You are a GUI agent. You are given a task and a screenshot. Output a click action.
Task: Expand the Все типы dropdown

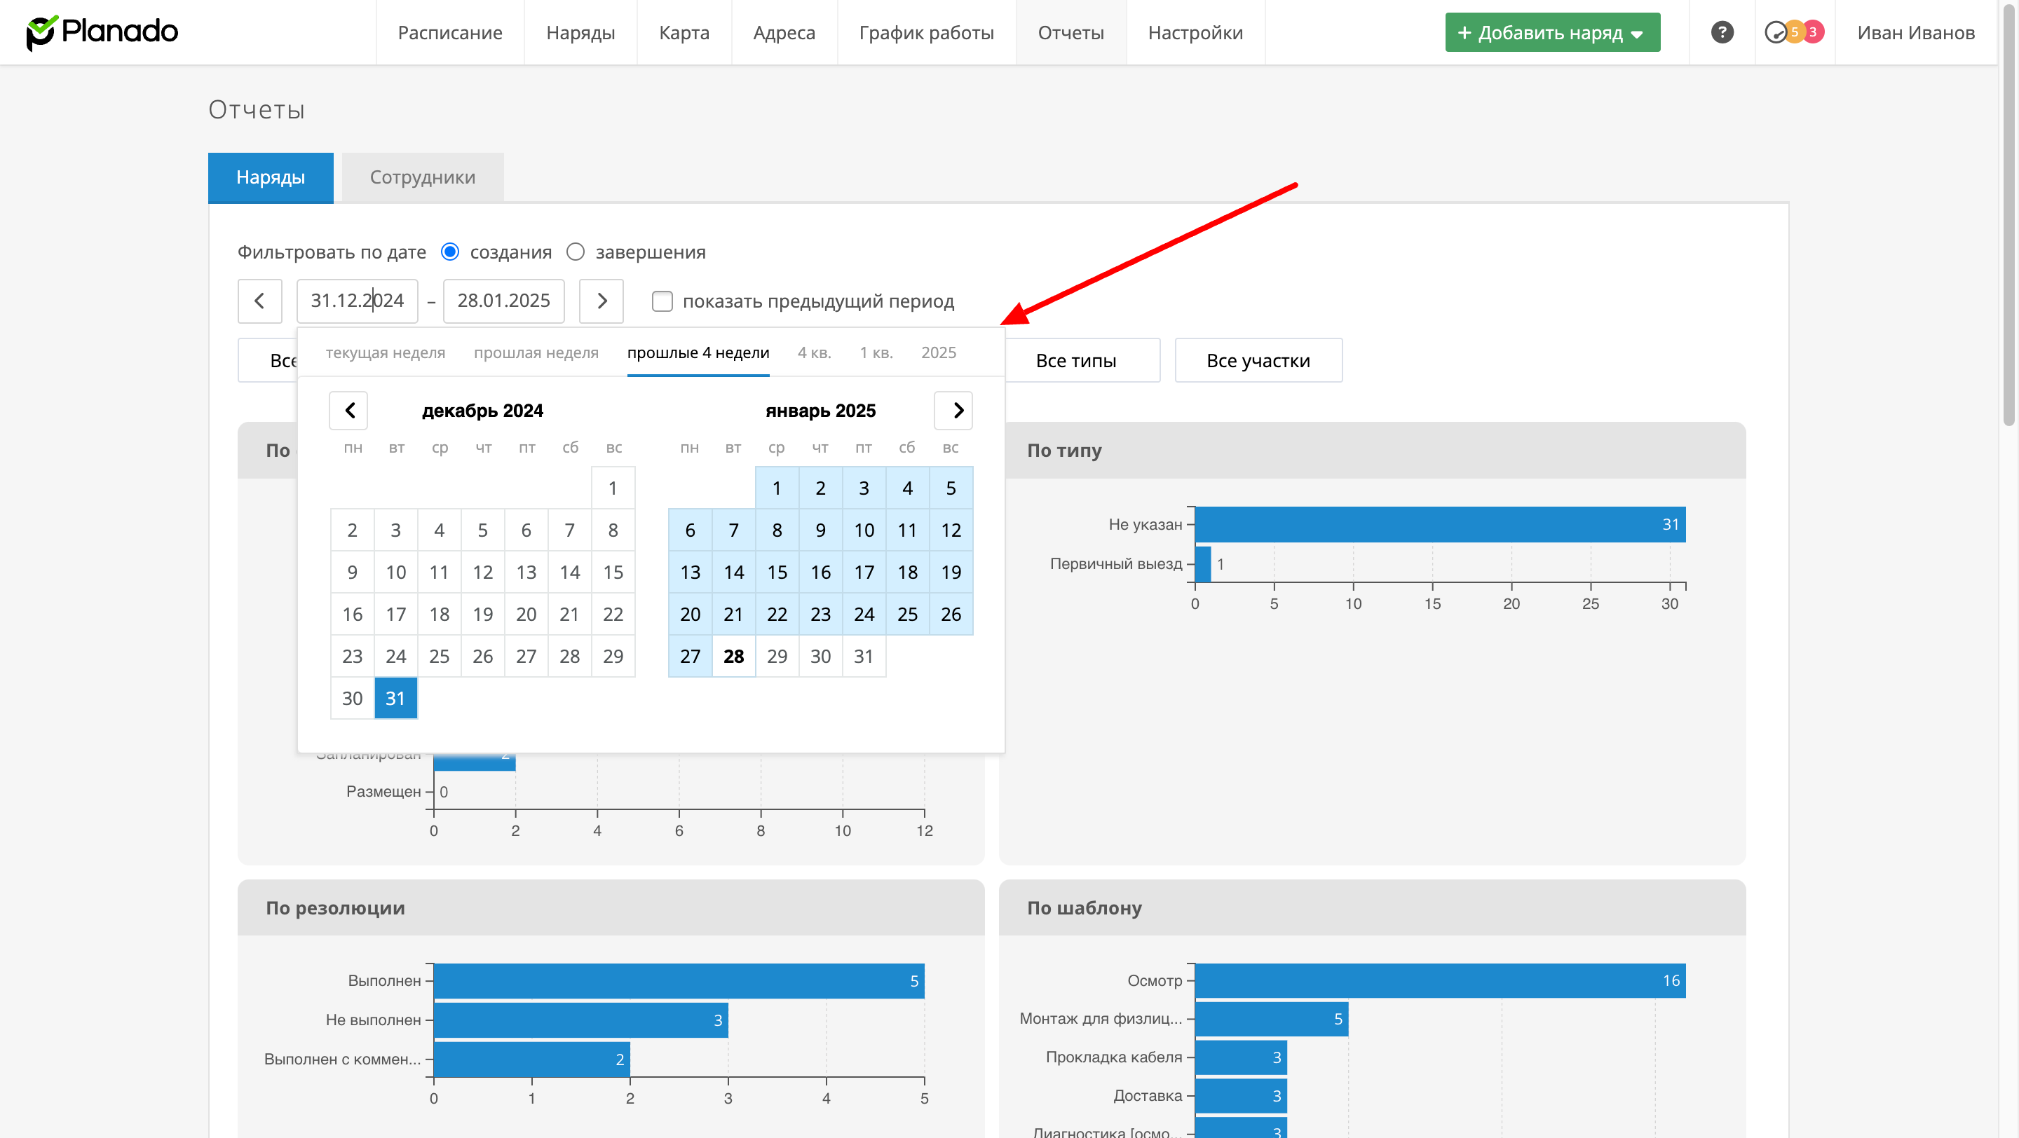(x=1082, y=360)
